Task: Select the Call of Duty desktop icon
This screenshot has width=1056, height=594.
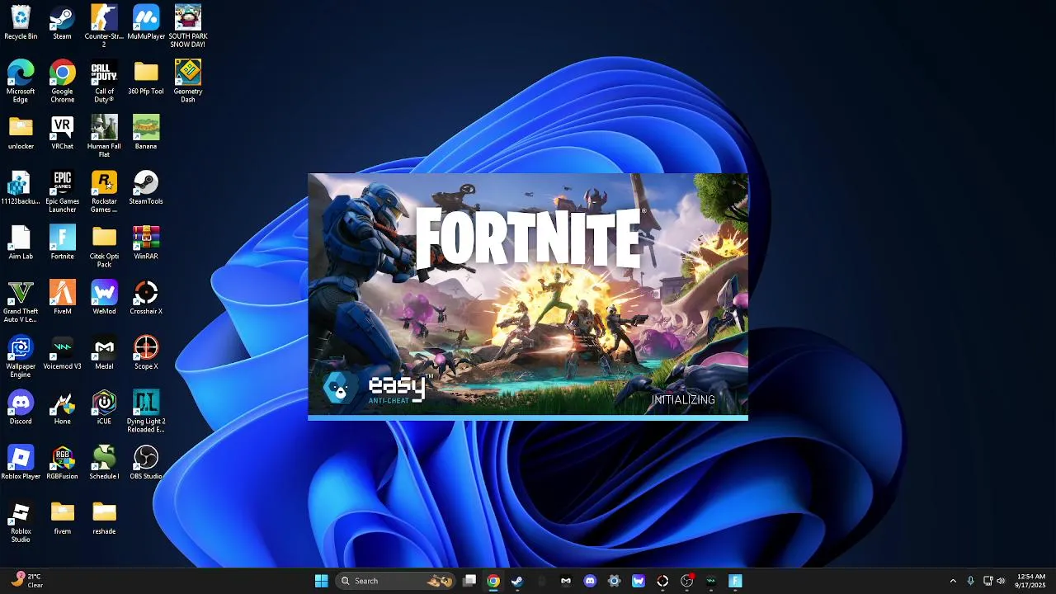Action: coord(104,81)
